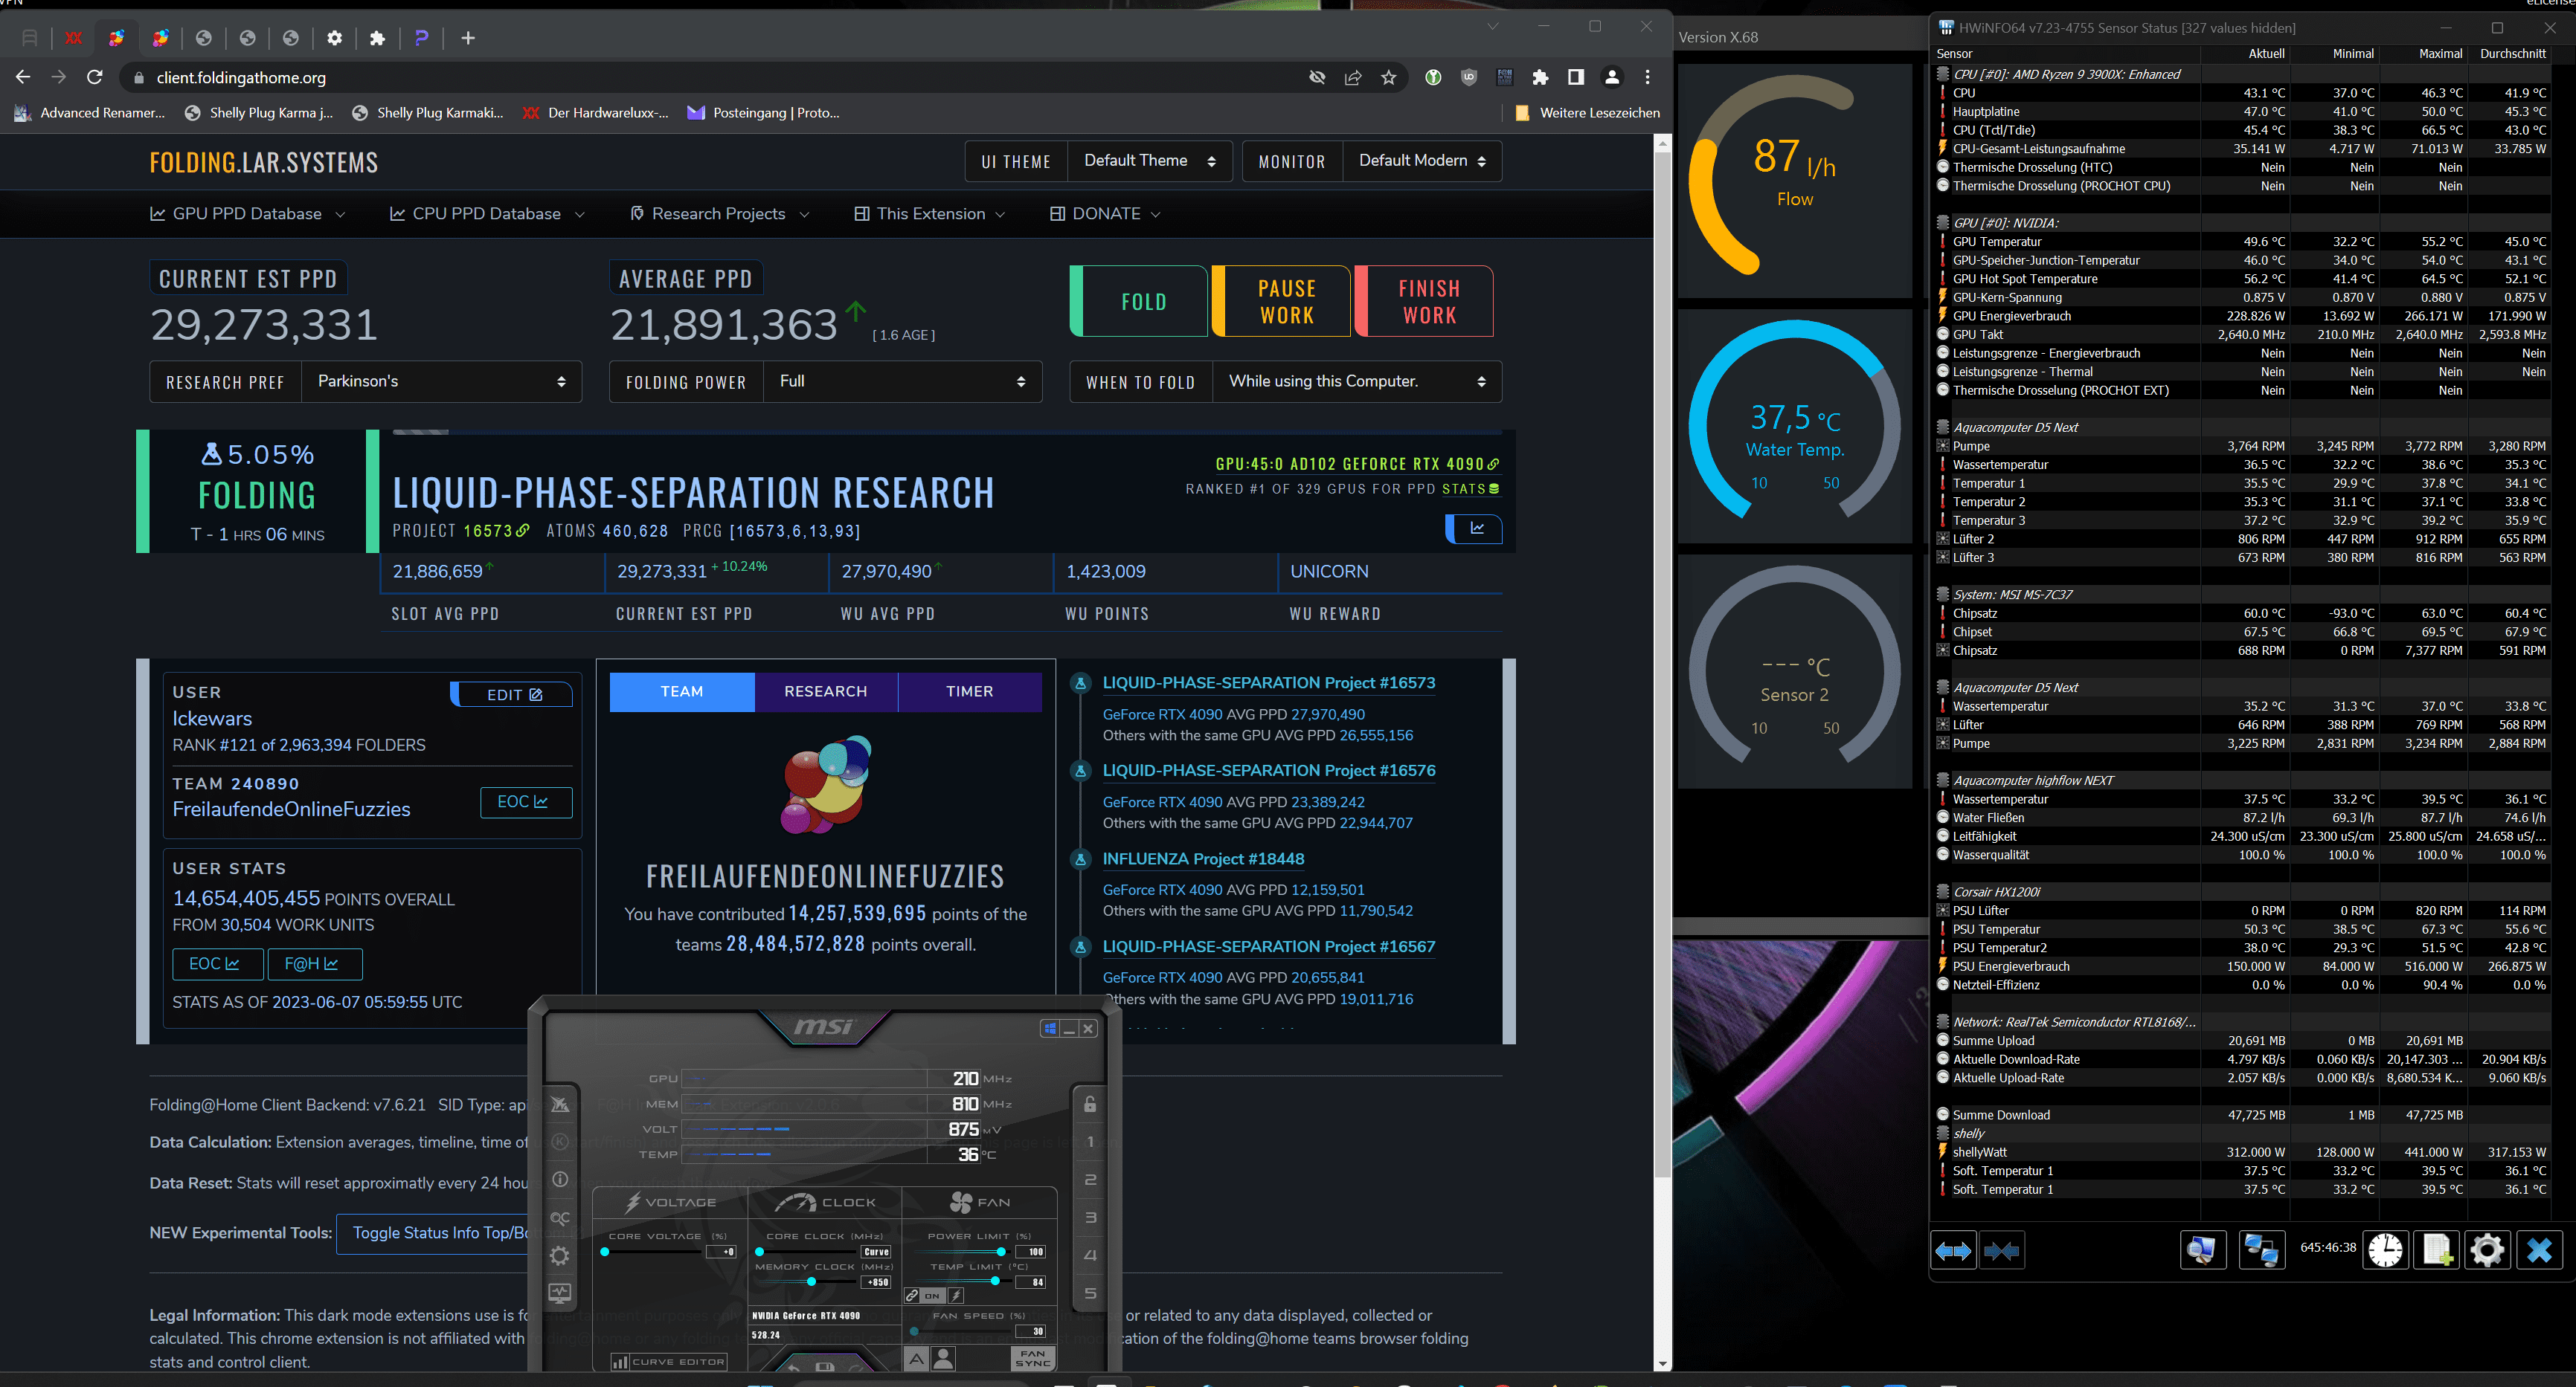Screen dimensions: 2576x1387
Task: Open MSI Afterburner settings gear icon
Action: (560, 1255)
